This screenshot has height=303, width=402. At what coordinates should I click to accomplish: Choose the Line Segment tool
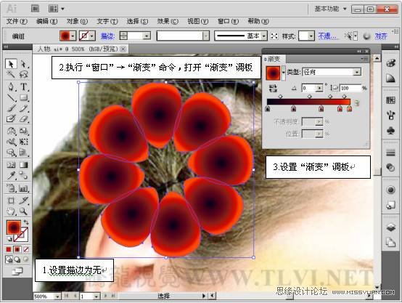click(11, 97)
